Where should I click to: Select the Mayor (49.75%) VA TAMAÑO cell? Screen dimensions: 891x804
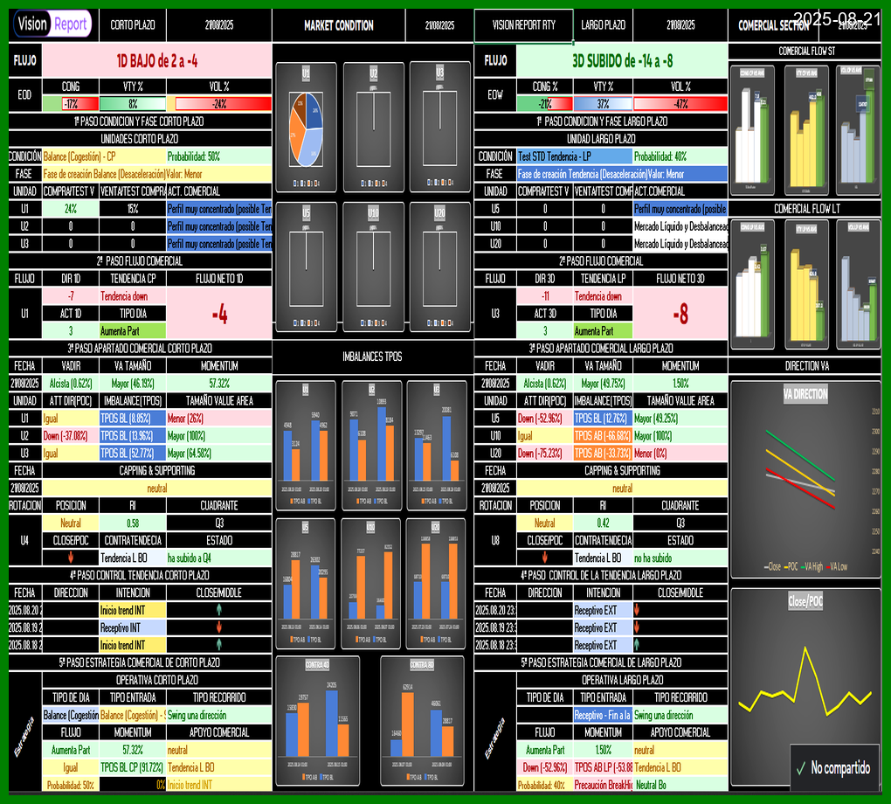coord(603,384)
